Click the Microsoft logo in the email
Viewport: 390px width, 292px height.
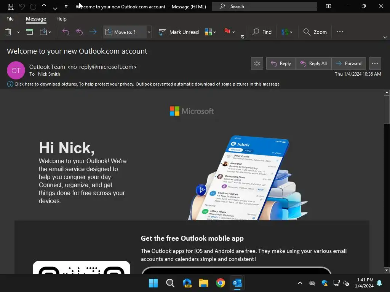[192, 111]
